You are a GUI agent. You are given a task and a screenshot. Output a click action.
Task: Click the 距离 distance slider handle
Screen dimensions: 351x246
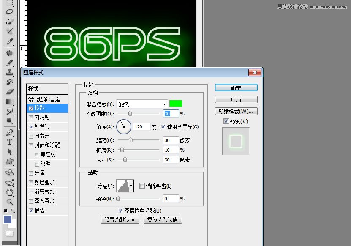pyautogui.click(x=131, y=140)
